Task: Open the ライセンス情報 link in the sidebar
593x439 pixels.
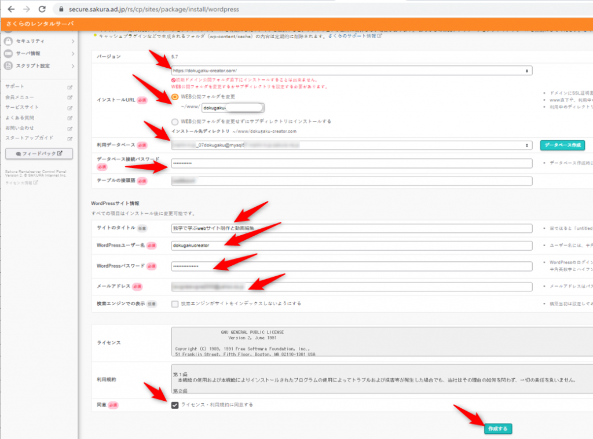Action: (21, 182)
